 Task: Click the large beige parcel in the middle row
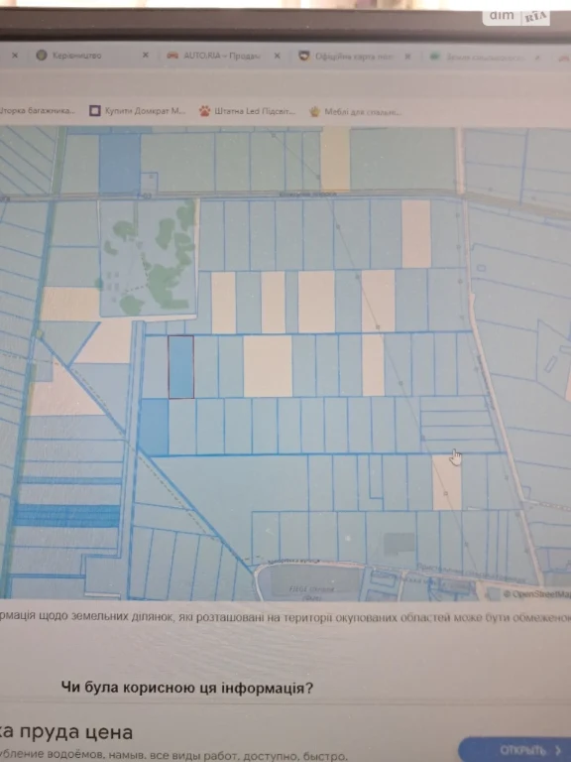tap(268, 366)
